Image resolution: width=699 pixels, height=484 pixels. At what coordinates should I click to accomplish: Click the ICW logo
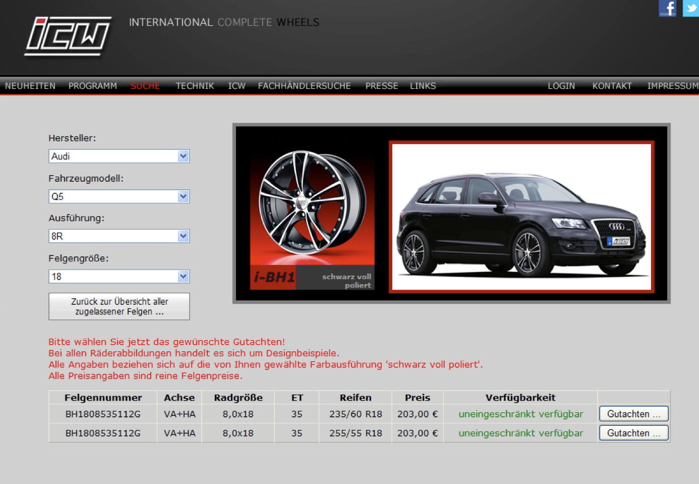[68, 36]
